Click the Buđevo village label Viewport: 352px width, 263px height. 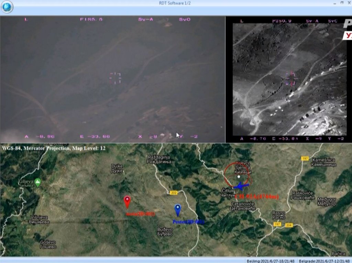165,232
